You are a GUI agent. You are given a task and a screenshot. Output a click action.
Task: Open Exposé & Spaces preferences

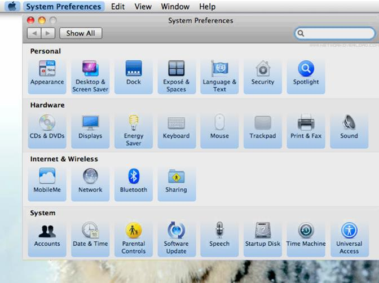pos(177,76)
